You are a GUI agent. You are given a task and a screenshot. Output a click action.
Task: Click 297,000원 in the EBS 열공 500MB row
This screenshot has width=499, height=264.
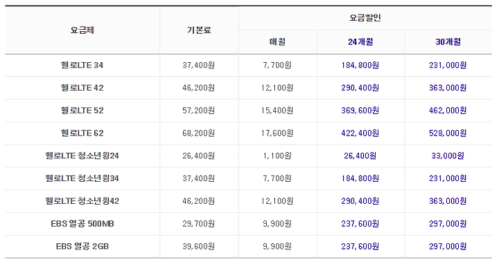point(448,224)
